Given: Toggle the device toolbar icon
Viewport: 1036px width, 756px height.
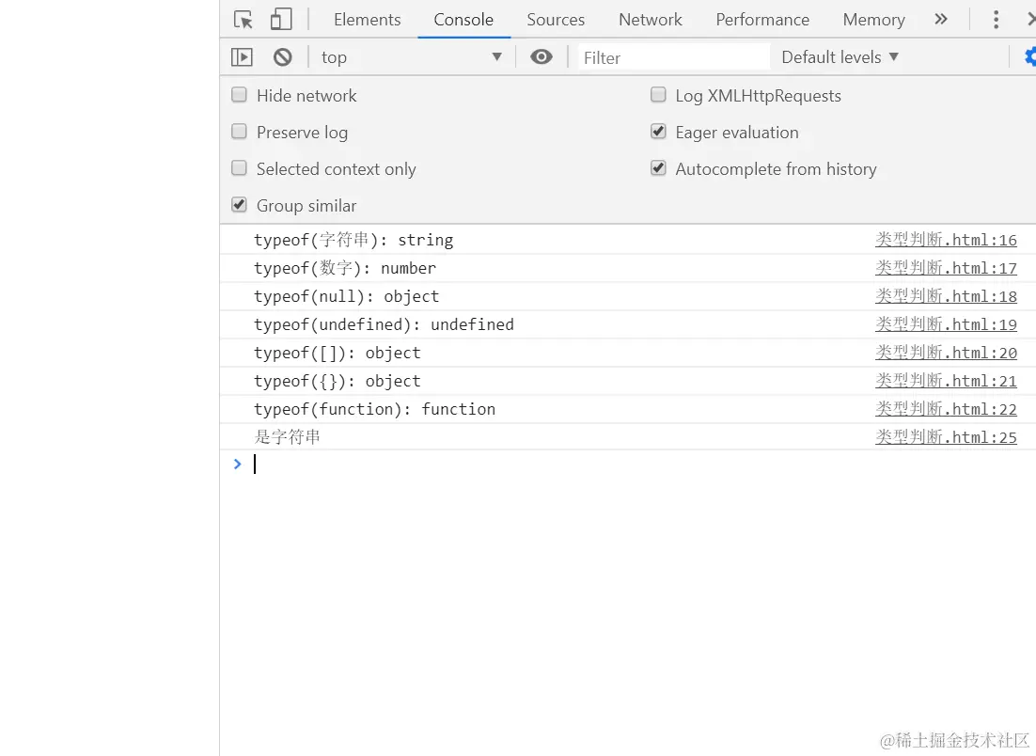Looking at the screenshot, I should pyautogui.click(x=281, y=19).
